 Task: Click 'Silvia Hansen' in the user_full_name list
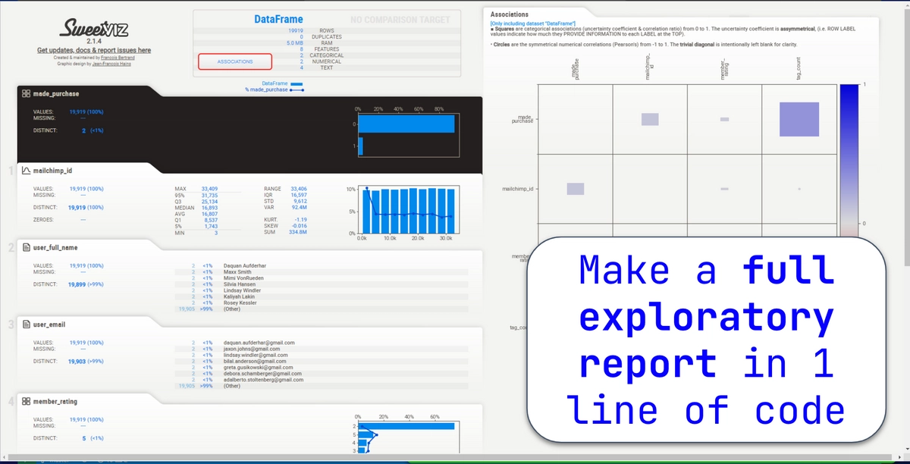[x=240, y=284]
